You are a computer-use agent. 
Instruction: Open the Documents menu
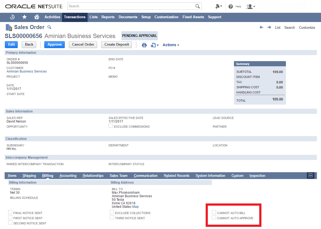[x=128, y=17]
